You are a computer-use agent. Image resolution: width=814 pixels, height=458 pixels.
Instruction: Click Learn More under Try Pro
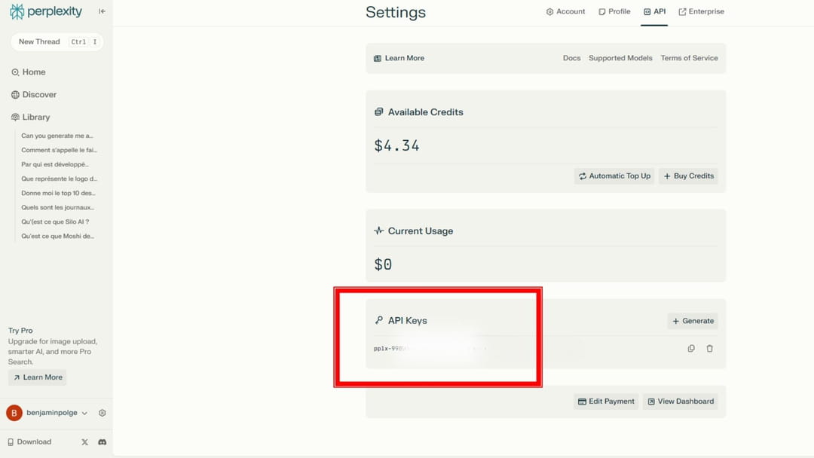point(38,377)
